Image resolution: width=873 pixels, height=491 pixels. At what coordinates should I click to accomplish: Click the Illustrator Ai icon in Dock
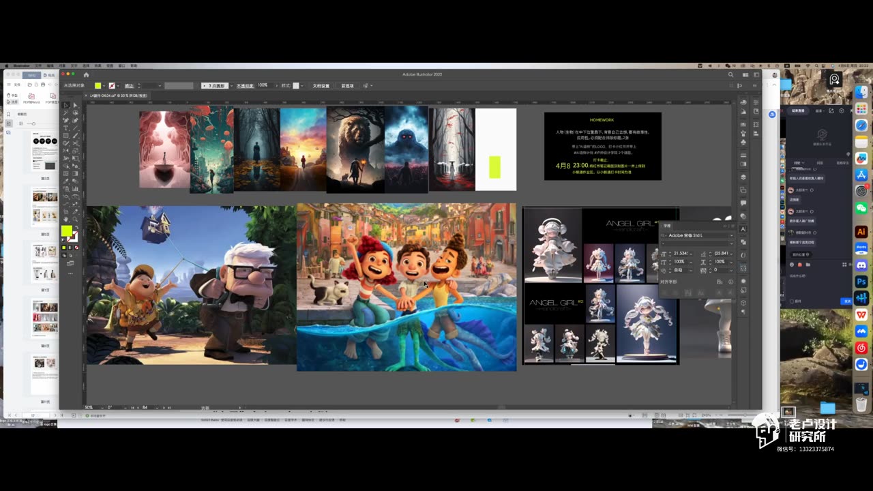click(x=861, y=232)
